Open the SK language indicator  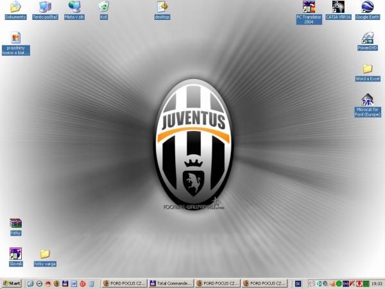point(298,283)
